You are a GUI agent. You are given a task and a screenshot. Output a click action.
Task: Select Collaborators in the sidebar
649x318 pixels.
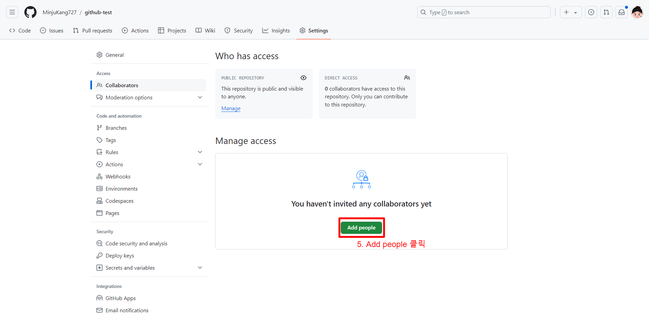(x=150, y=85)
